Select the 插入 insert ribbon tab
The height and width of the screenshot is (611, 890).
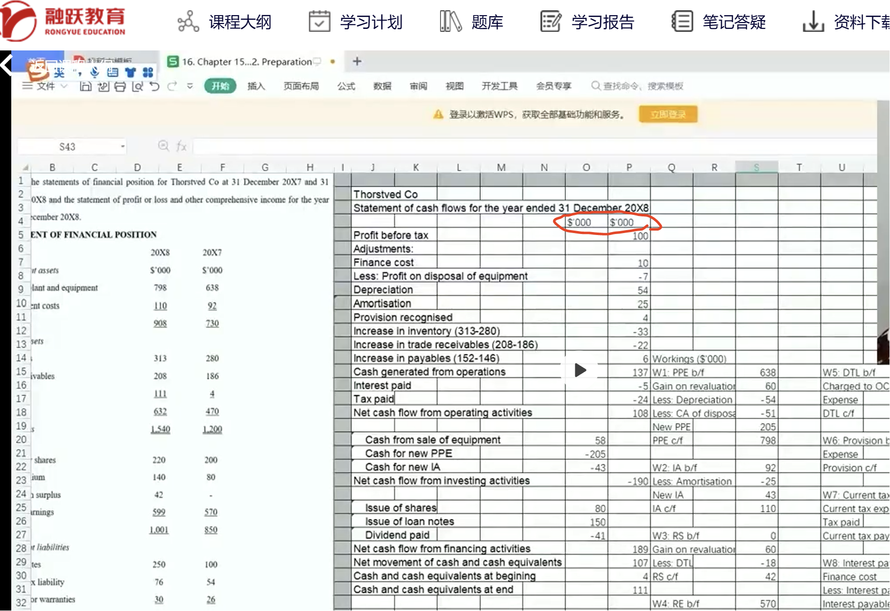point(256,86)
